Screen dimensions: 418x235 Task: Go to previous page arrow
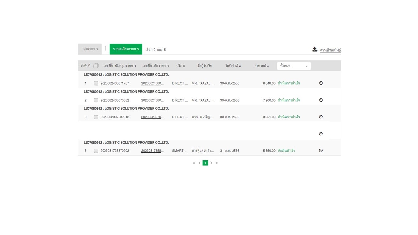(200, 163)
